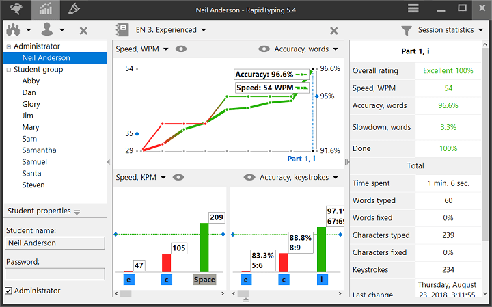Click the 'e' key in accuracy chart
Viewport: 492px width, 307px height.
[246, 280]
